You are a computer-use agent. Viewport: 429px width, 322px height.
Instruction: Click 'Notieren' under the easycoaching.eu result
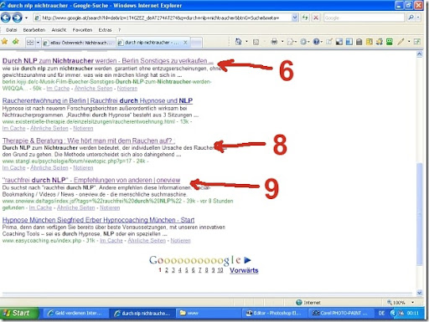coord(180,240)
